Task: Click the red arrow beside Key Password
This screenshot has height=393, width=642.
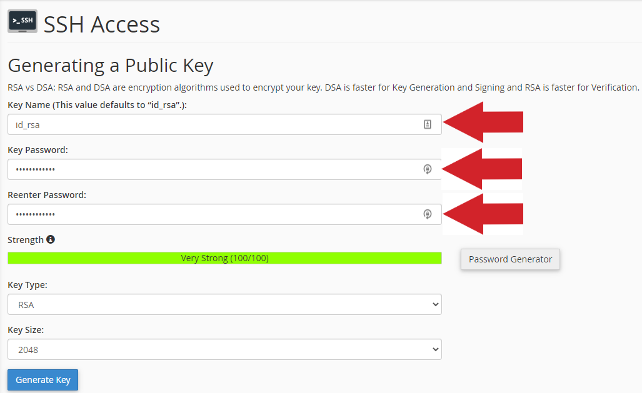Action: pyautogui.click(x=483, y=169)
